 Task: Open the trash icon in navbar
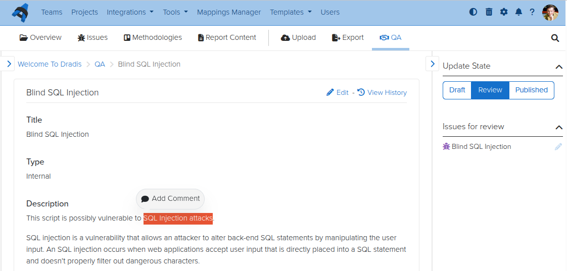pyautogui.click(x=489, y=12)
